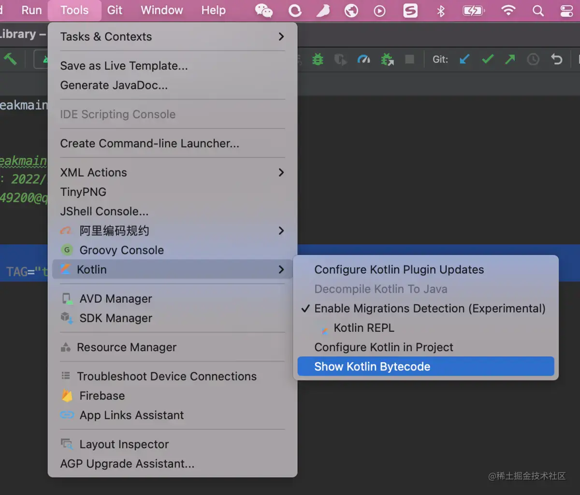Choose Save as Live Template...
580x495 pixels.
click(x=173, y=66)
